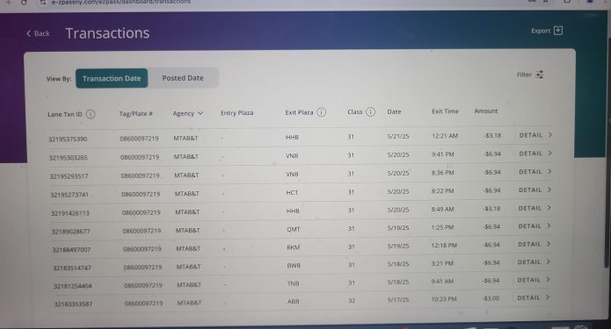
Task: Click info icon beside Exit Plaza
Action: pos(321,112)
